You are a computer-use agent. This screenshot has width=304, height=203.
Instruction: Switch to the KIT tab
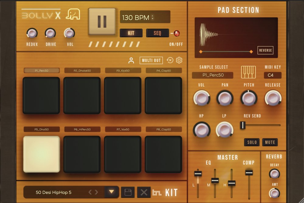point(131,33)
